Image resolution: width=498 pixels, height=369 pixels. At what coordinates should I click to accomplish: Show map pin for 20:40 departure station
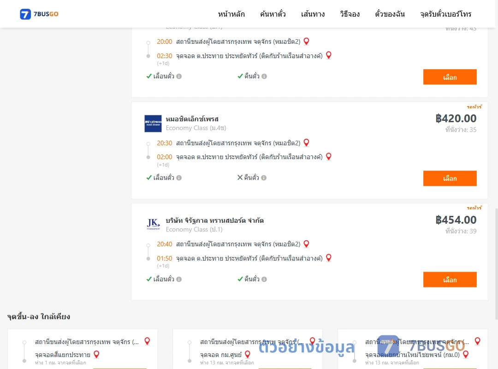click(x=307, y=244)
